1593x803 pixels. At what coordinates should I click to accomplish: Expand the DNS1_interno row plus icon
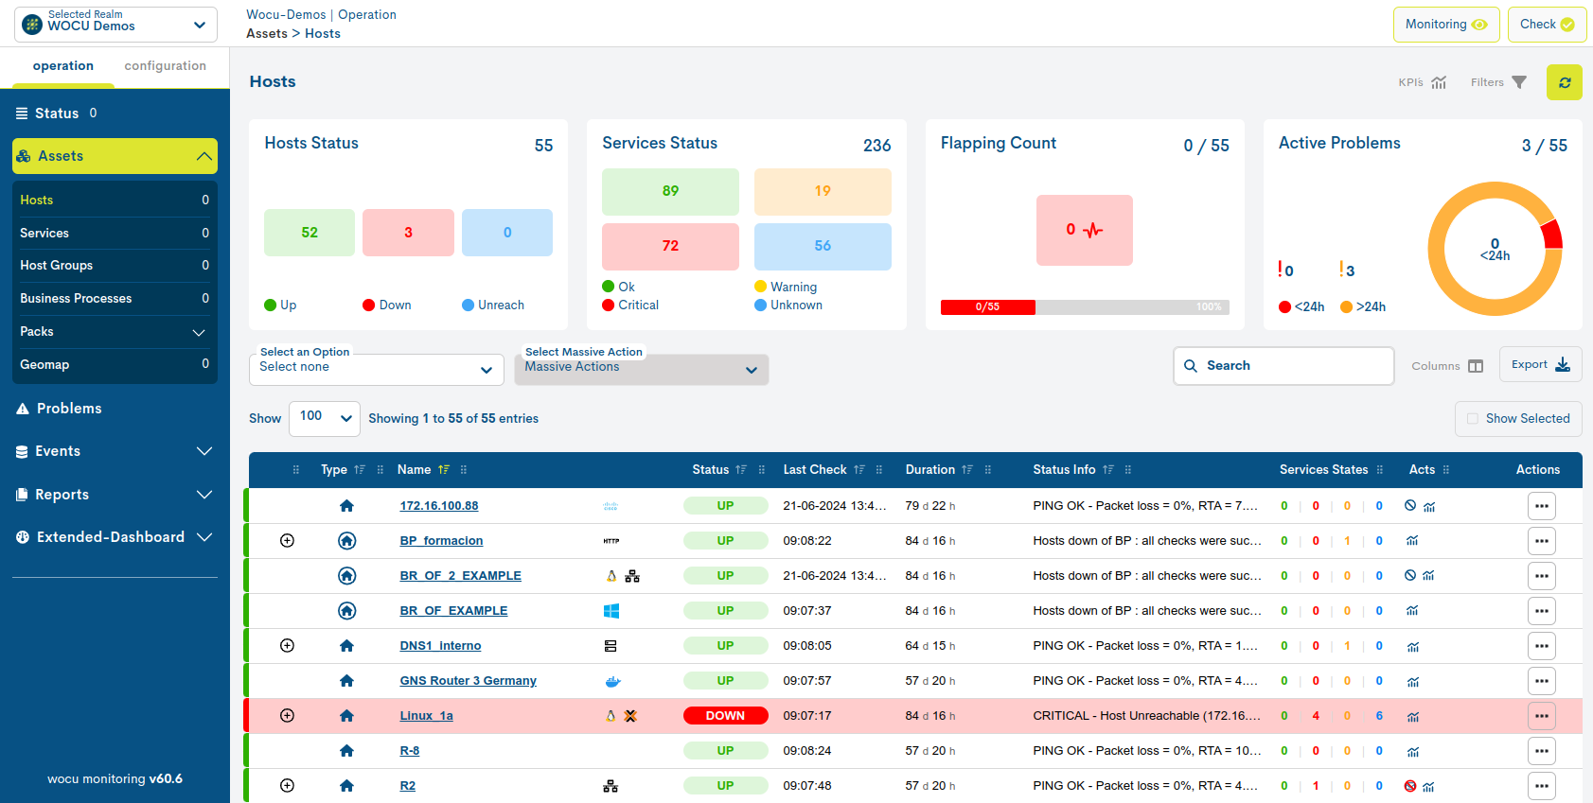coord(288,646)
